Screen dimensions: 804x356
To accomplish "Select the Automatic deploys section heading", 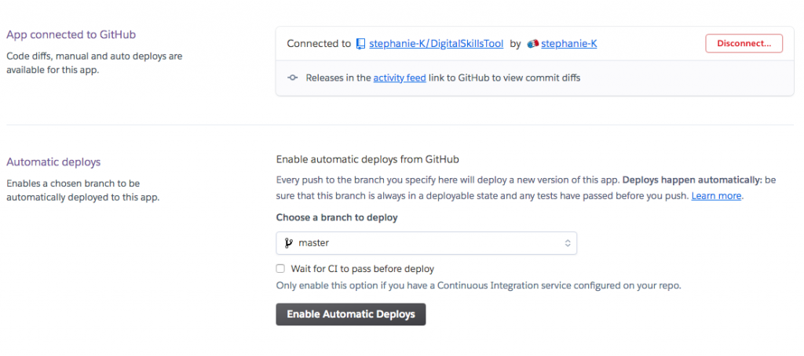I will click(53, 162).
